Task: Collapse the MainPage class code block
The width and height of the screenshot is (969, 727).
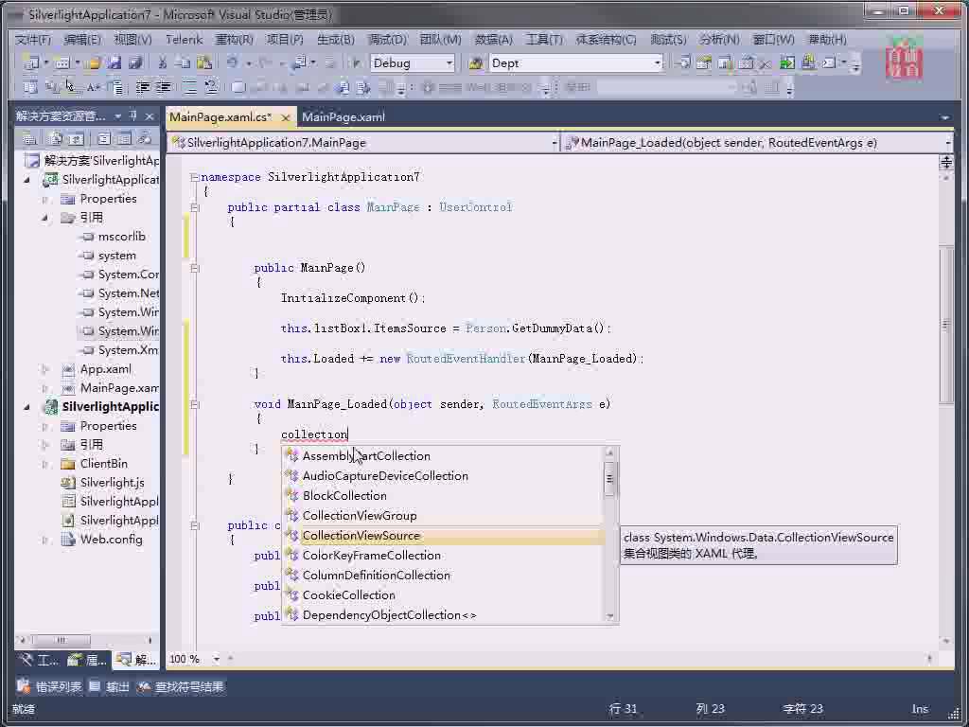Action: point(194,207)
